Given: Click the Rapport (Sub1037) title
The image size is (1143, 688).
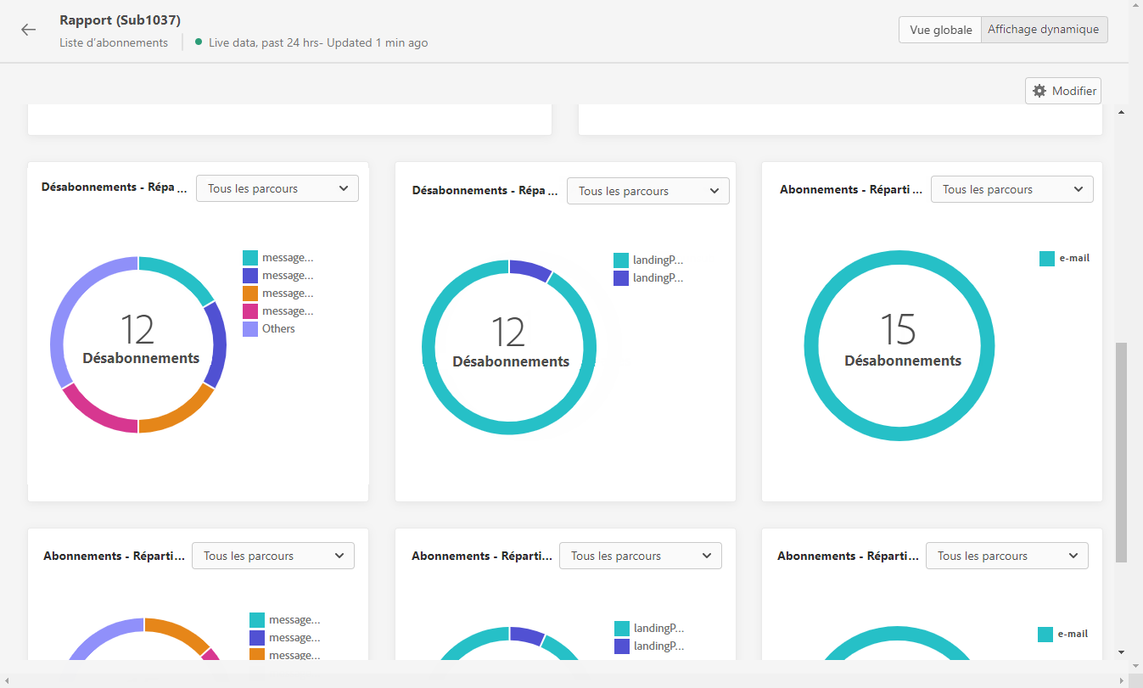Looking at the screenshot, I should coord(120,20).
